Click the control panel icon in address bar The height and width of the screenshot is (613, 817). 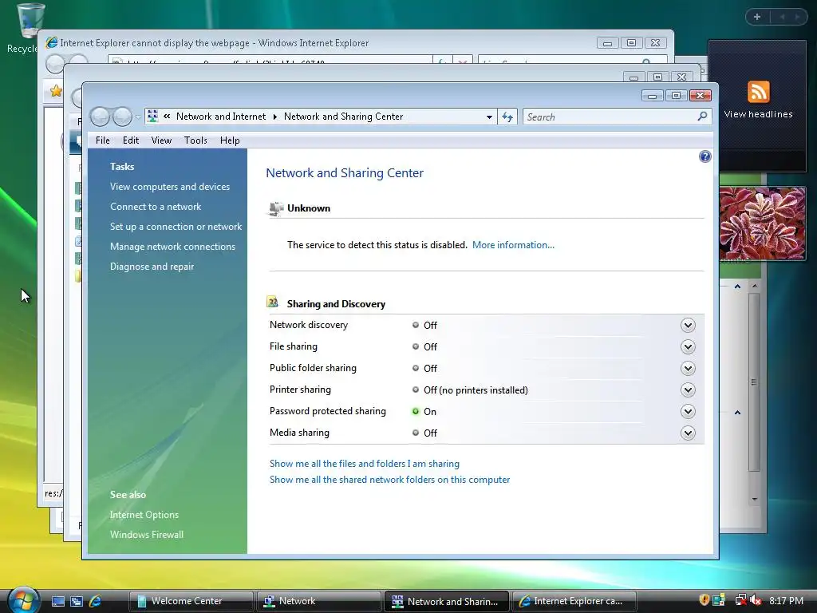click(152, 117)
